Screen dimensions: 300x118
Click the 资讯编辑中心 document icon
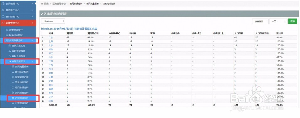click(3, 4)
